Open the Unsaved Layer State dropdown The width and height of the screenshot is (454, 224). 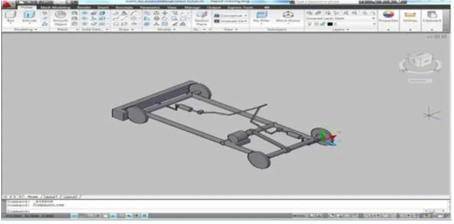click(341, 18)
